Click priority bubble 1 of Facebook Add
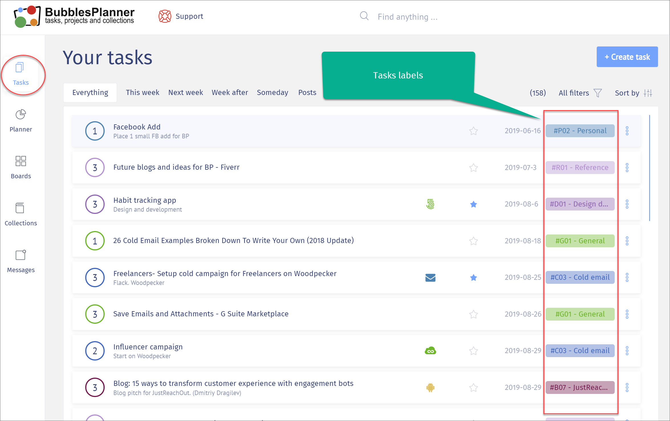This screenshot has height=421, width=670. point(95,131)
